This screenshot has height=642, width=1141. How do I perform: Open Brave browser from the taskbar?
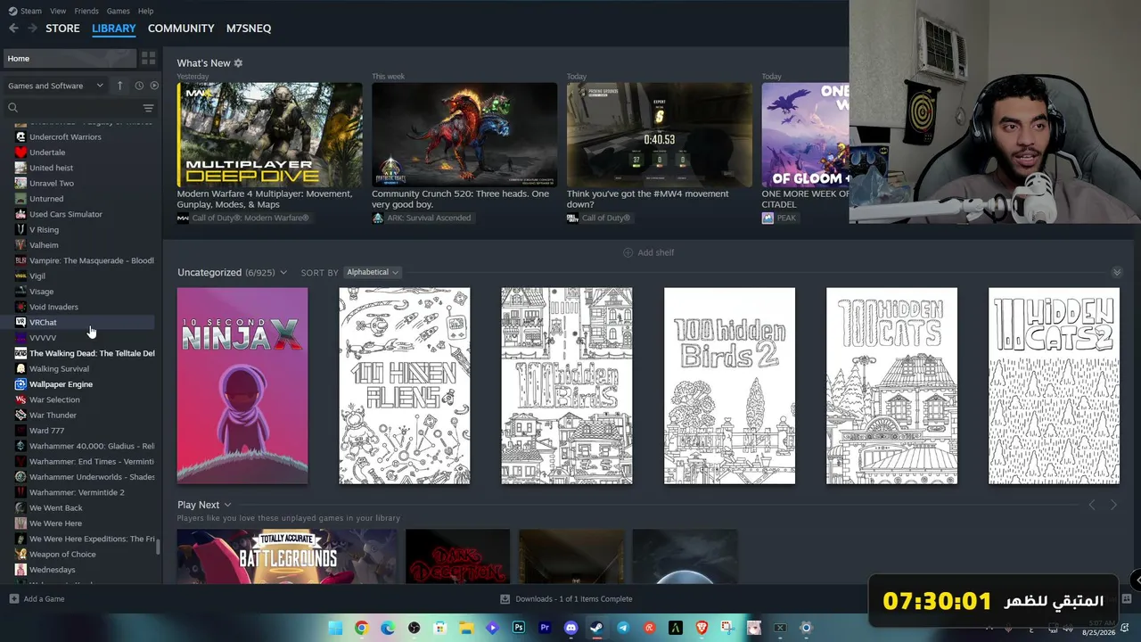(x=702, y=628)
